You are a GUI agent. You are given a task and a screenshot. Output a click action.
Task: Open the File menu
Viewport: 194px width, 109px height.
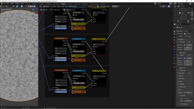coord(5,4)
